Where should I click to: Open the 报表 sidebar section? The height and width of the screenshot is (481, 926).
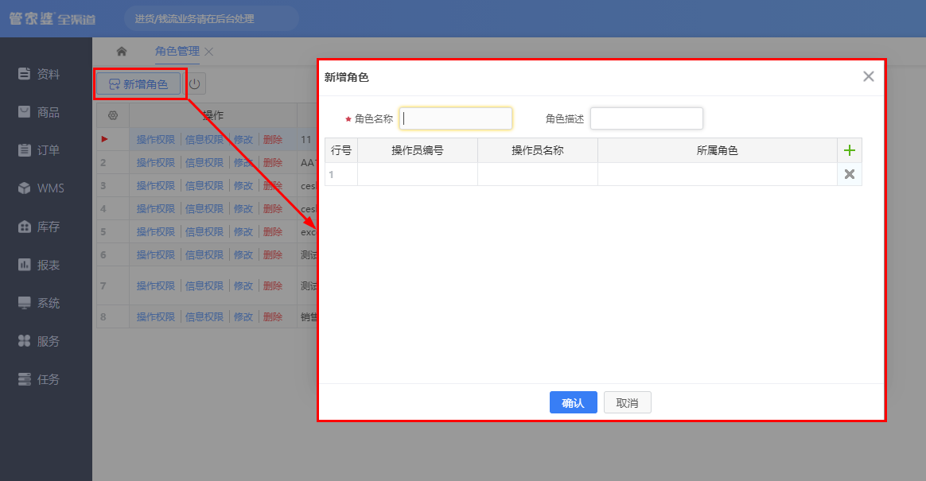[39, 265]
